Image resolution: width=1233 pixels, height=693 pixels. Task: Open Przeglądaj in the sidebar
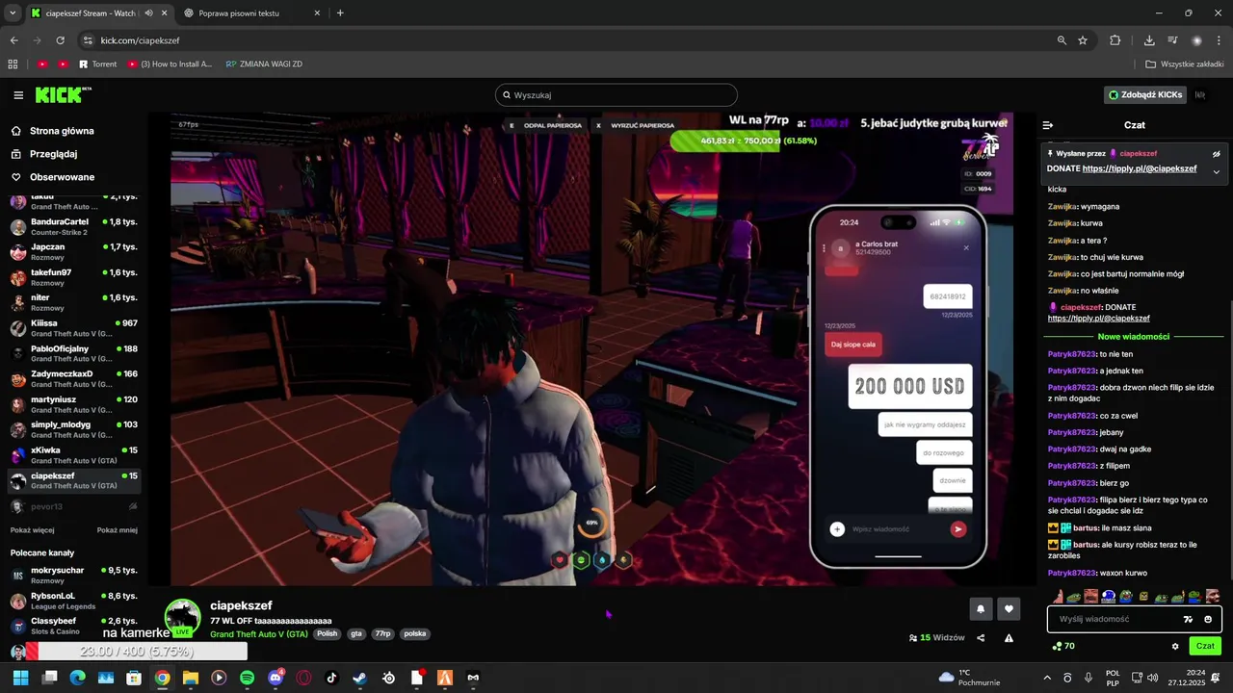[x=44, y=154]
